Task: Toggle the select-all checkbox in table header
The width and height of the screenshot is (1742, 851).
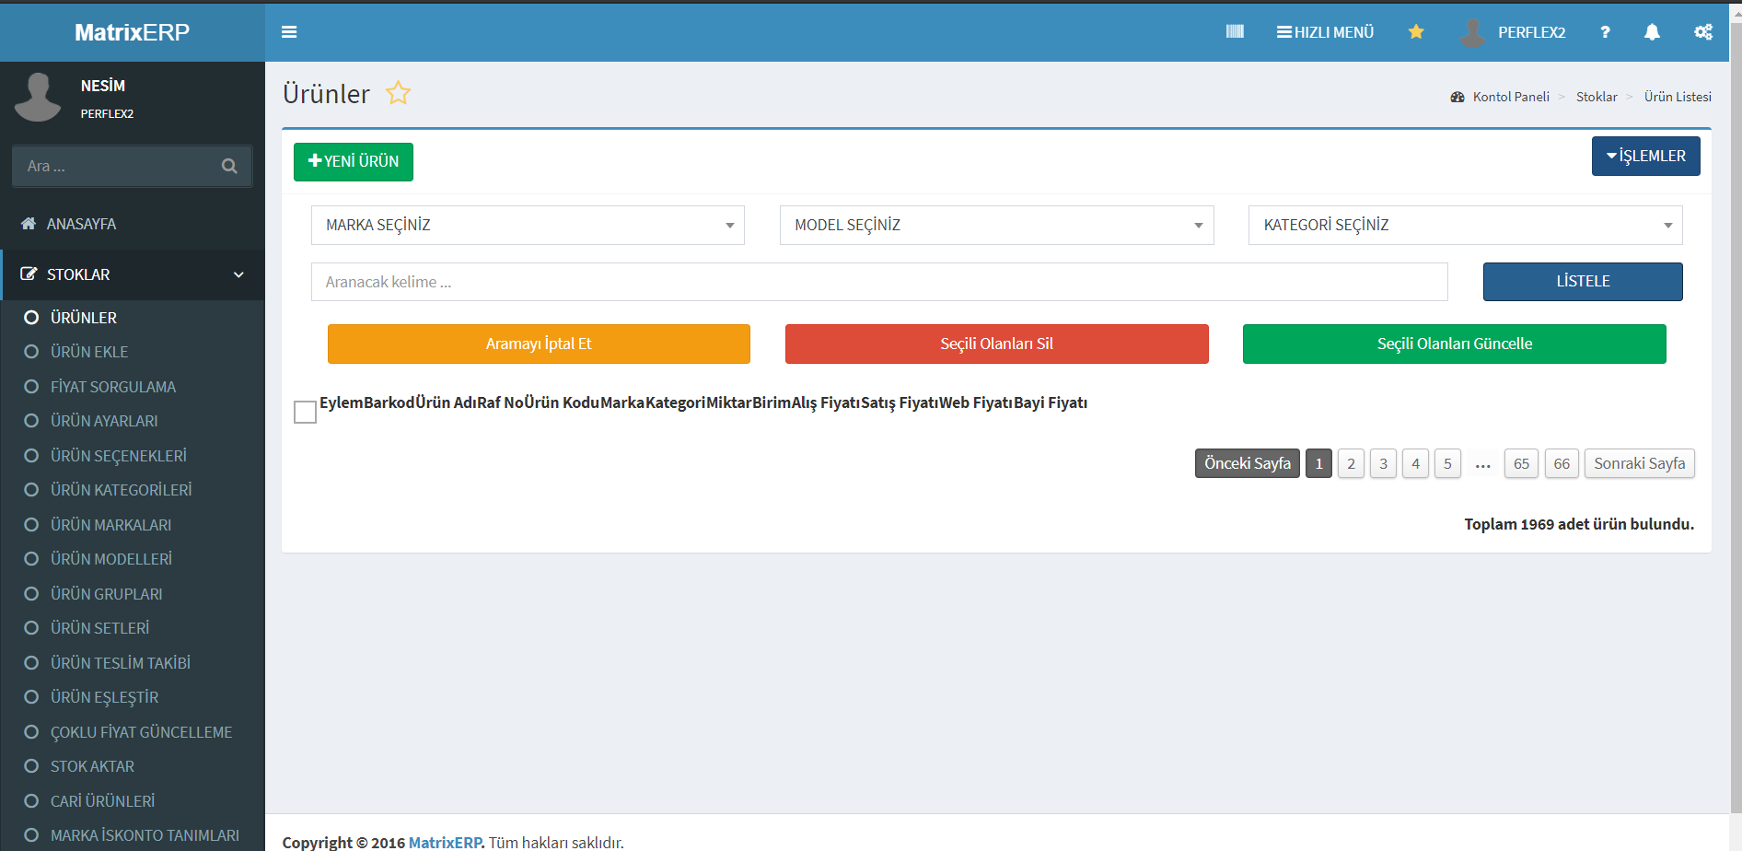Action: point(305,412)
